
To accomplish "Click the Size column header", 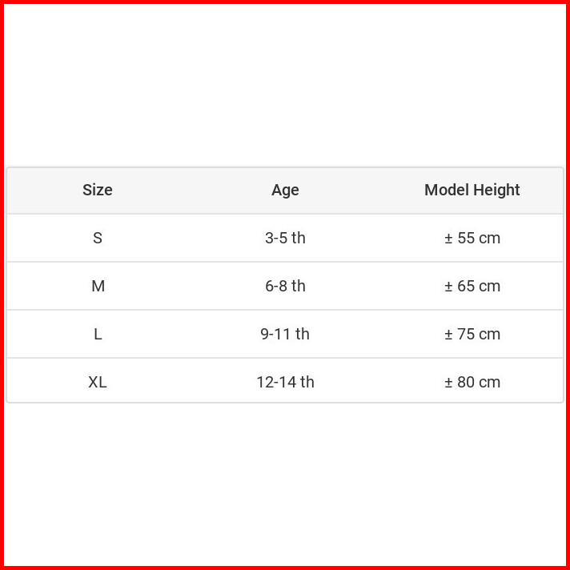I will (98, 191).
